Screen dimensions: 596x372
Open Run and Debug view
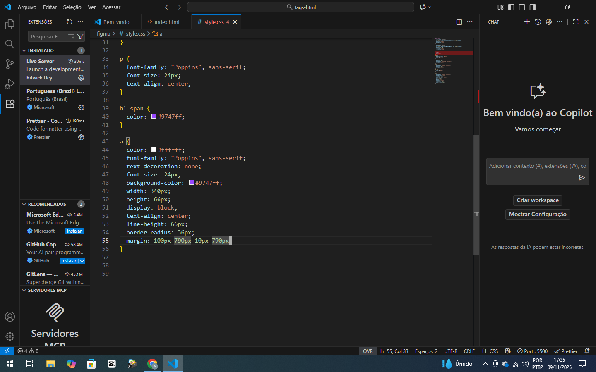coord(10,84)
